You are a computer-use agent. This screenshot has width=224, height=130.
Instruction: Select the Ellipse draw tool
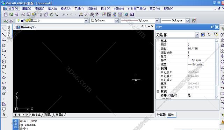(4, 77)
